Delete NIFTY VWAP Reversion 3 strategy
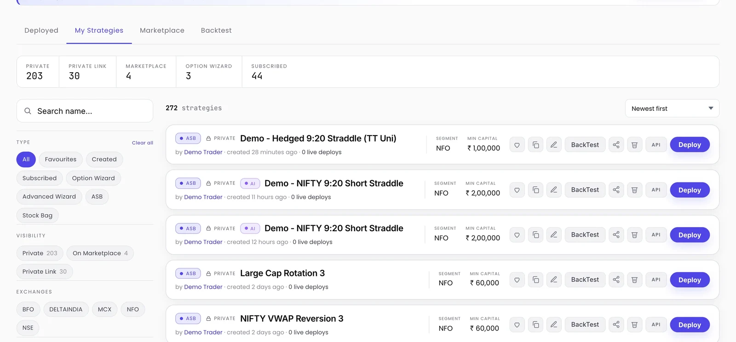Screen dimensions: 736x342 click(634, 325)
